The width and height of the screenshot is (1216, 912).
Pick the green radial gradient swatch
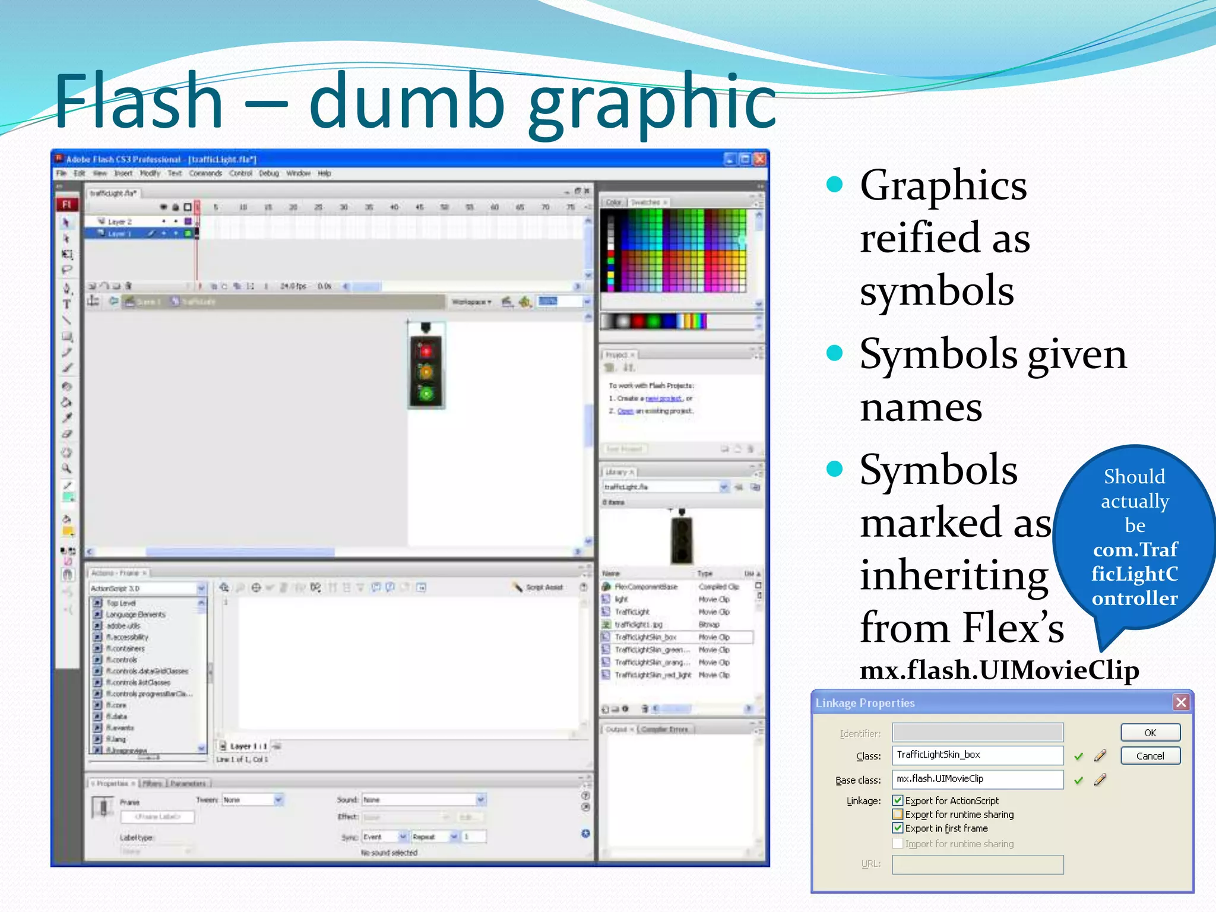[x=653, y=321]
